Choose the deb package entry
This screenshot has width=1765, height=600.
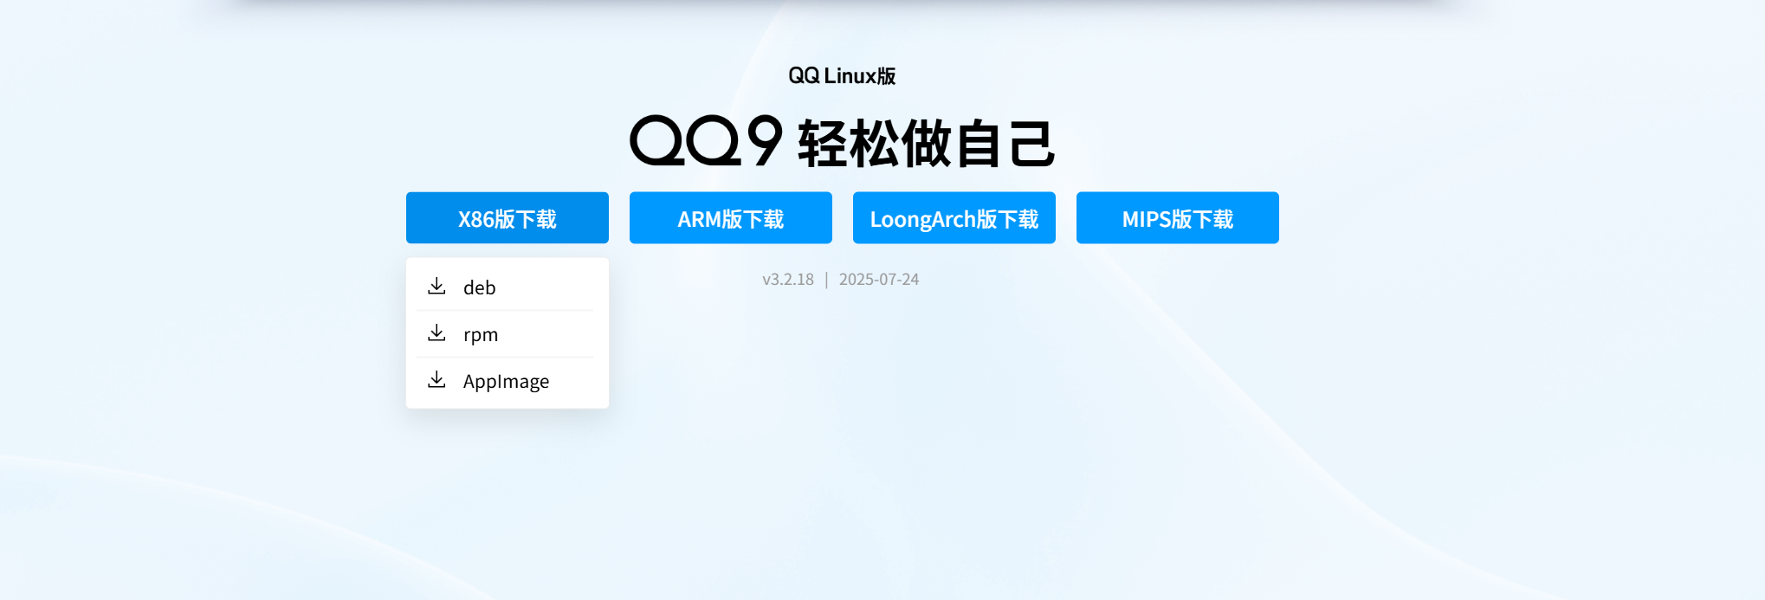(507, 287)
